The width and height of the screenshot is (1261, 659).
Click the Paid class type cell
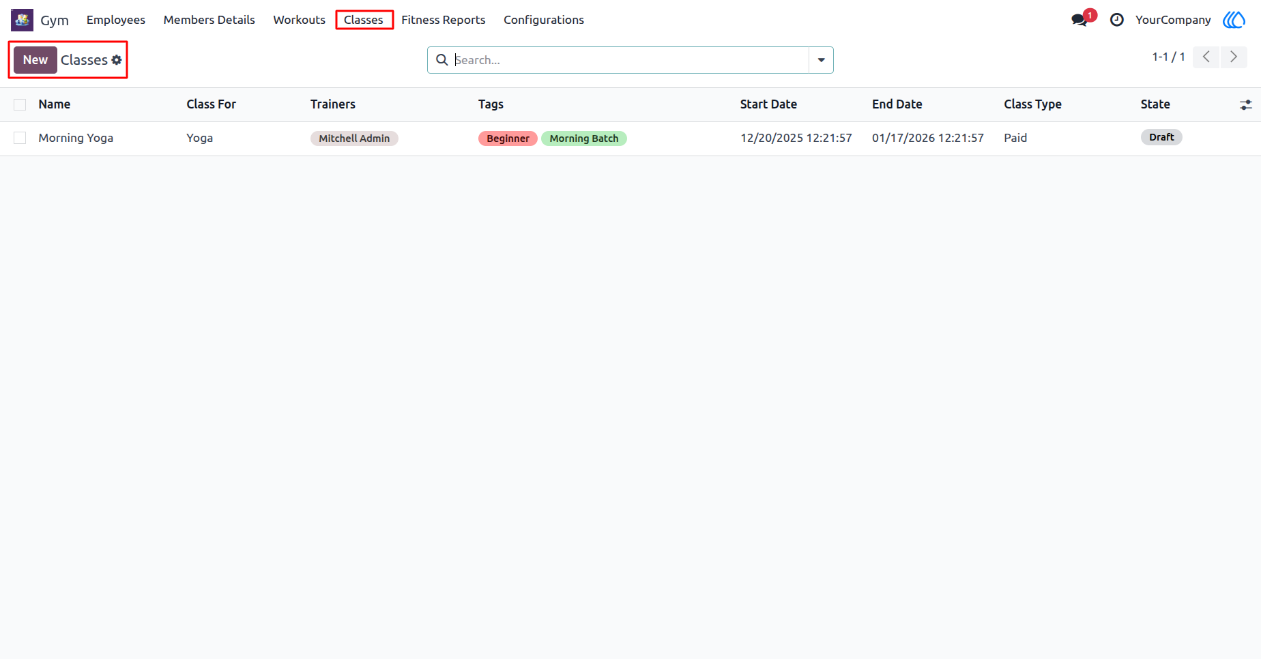pos(1015,138)
